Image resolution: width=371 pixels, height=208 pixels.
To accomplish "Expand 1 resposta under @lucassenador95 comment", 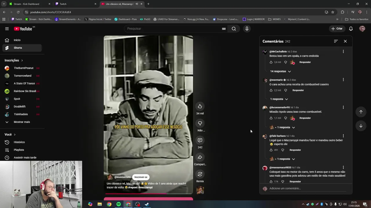I will [282, 127].
